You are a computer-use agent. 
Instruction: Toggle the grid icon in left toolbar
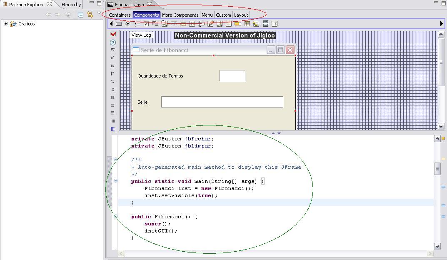coord(113,129)
